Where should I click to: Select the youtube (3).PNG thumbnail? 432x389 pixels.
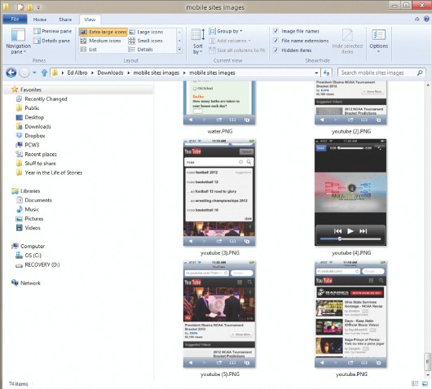(219, 192)
